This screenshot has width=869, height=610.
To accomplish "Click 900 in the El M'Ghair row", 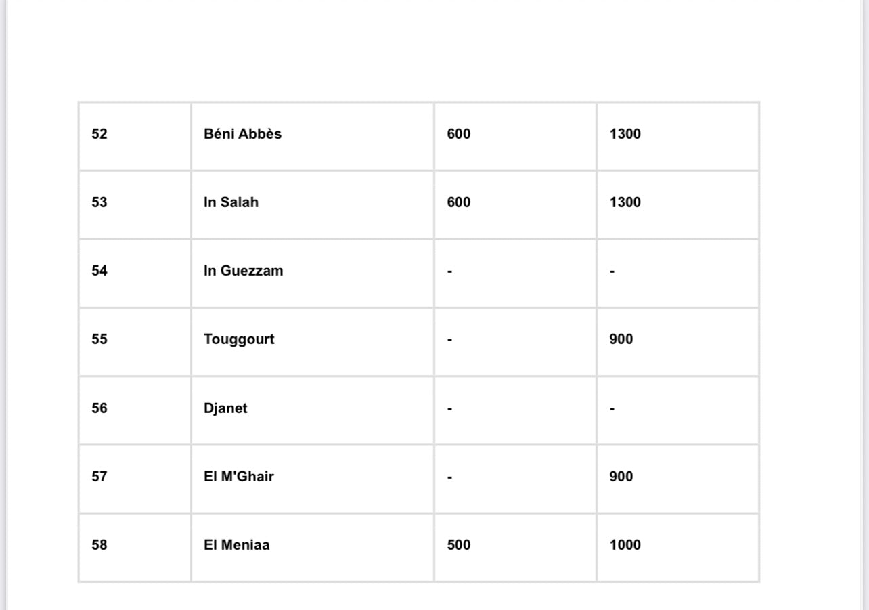I will coord(621,477).
